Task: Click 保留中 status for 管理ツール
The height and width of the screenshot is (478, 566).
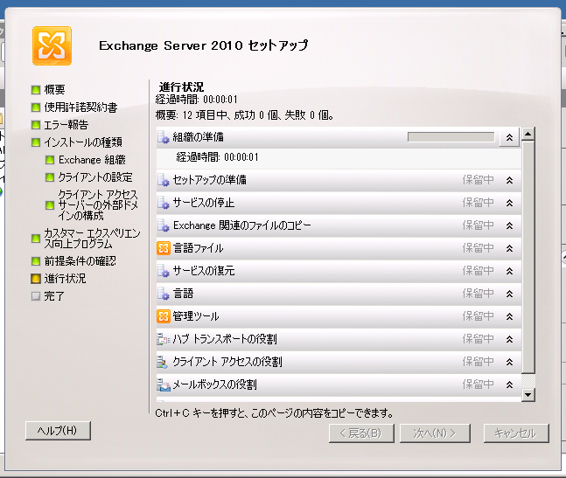Action: pos(478,316)
